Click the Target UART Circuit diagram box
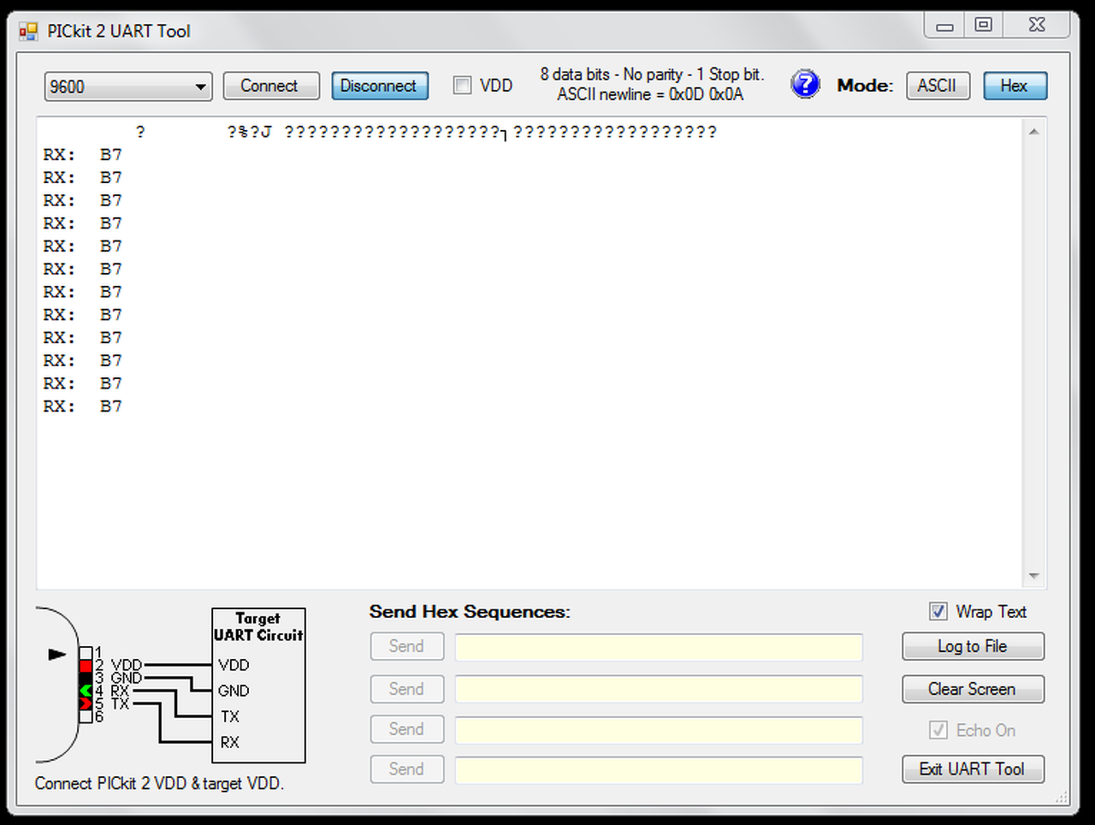 [258, 685]
